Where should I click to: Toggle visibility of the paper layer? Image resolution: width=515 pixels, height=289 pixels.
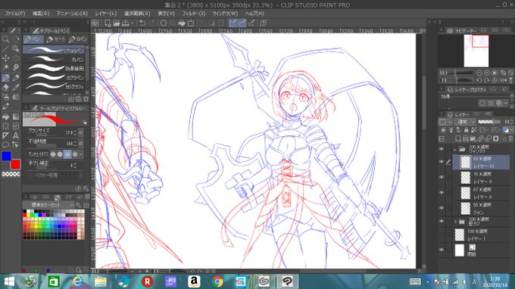point(442,250)
